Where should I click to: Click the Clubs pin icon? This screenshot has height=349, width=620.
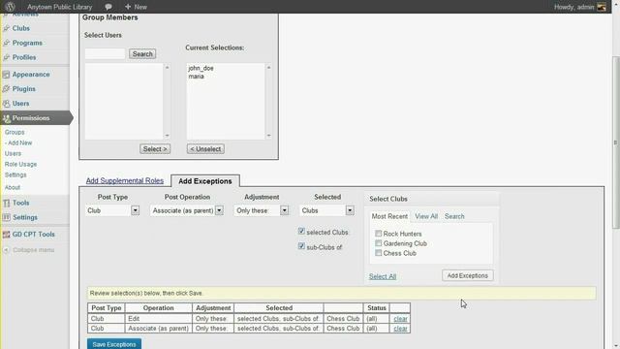pos(7,28)
